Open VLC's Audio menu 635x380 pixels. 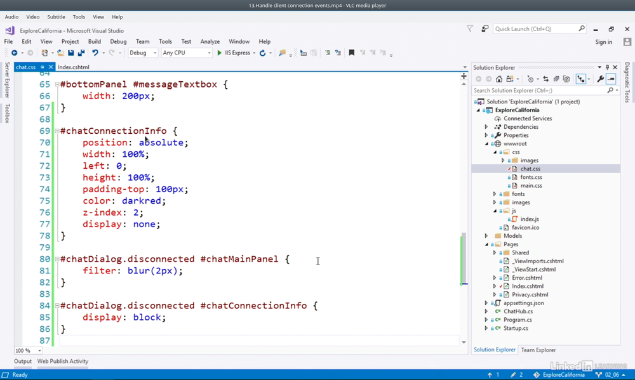(x=11, y=17)
